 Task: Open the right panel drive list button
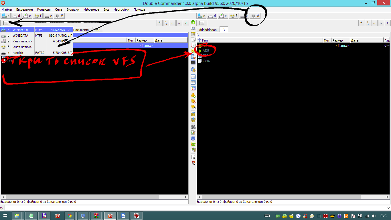tap(202, 23)
